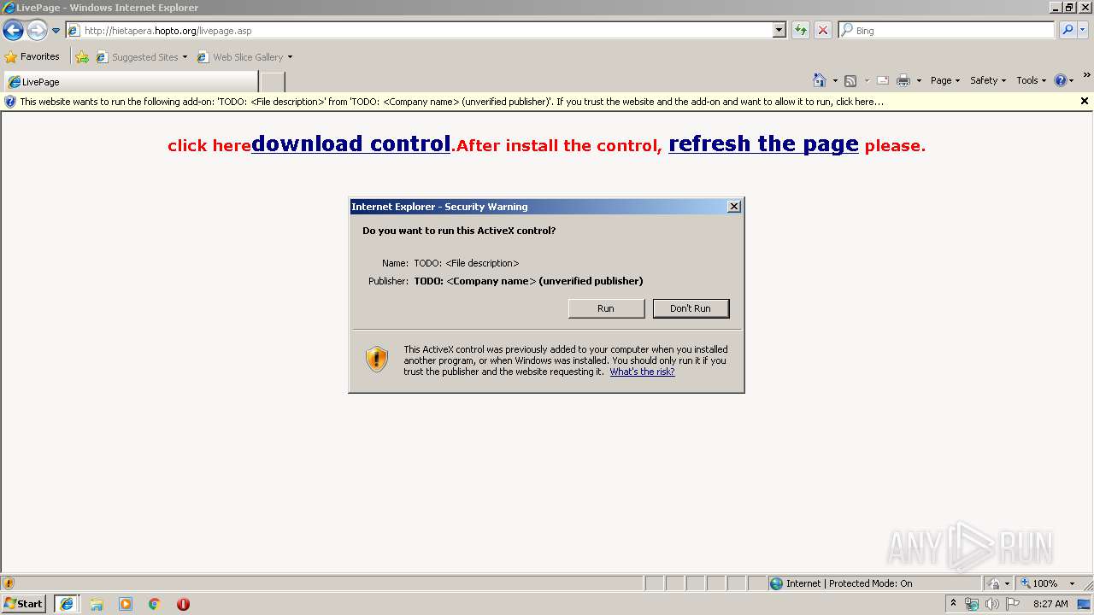Click the red Opera taskbar icon
1094x615 pixels.
point(183,604)
